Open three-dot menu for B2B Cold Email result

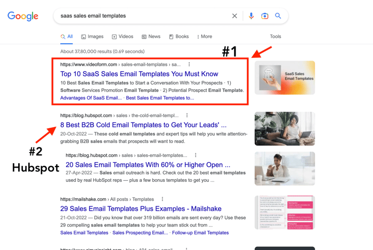click(187, 115)
